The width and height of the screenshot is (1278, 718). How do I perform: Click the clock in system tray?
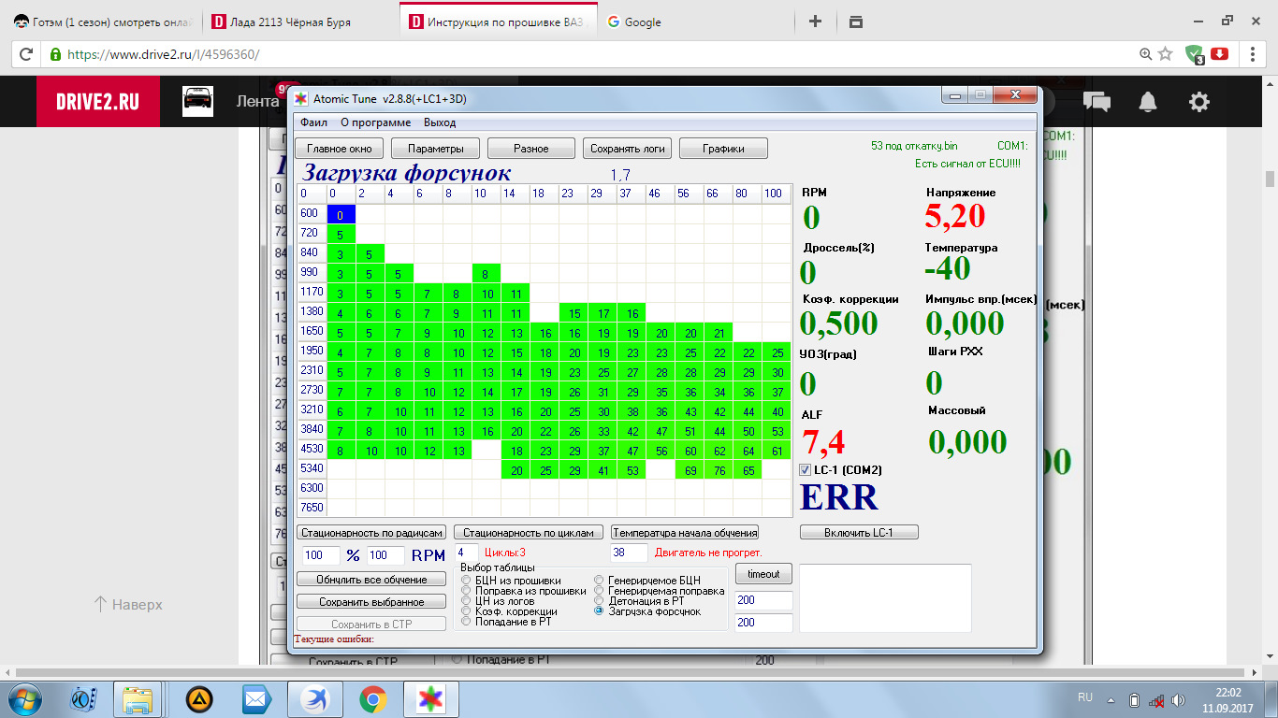click(x=1228, y=699)
